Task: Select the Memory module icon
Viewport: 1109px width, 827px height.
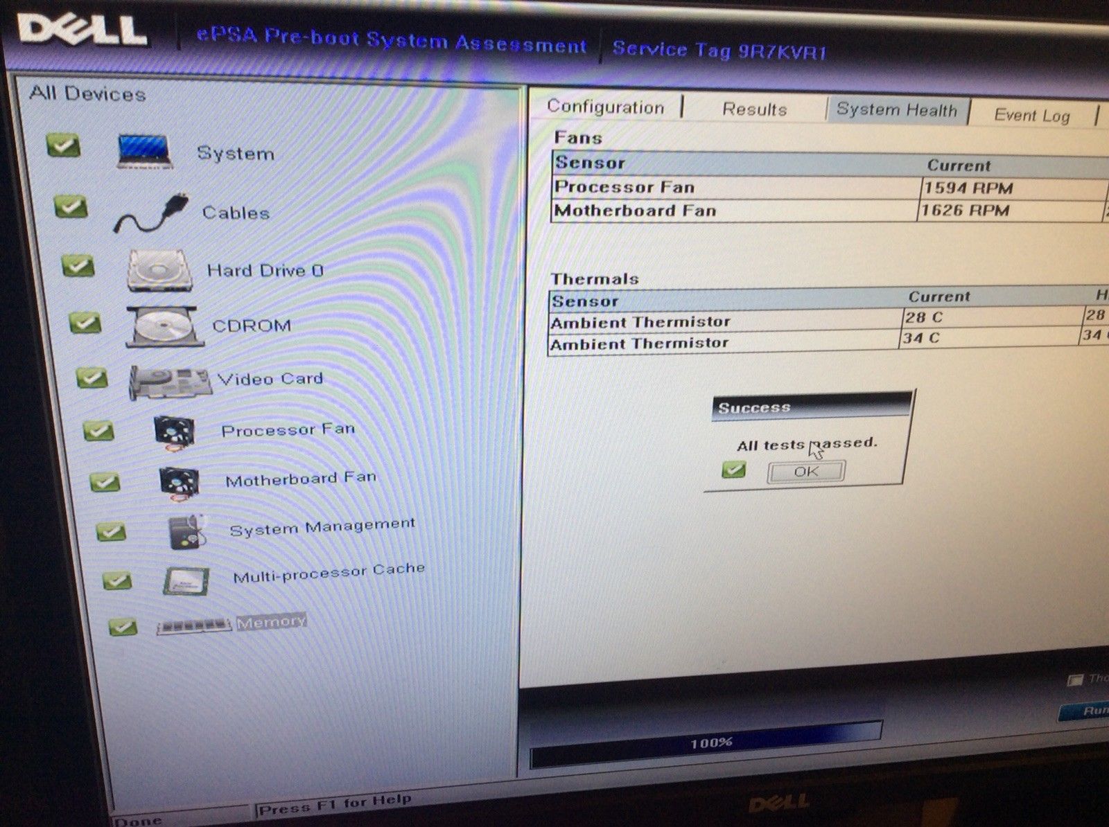Action: pyautogui.click(x=194, y=626)
